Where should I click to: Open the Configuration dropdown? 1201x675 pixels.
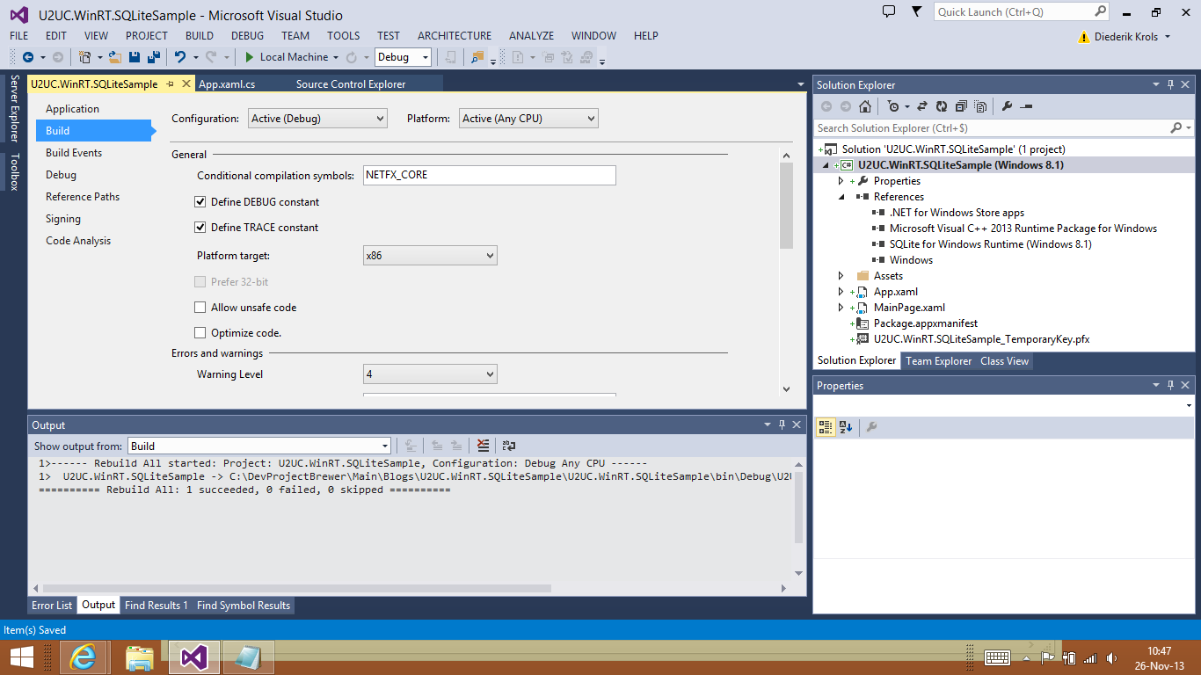pyautogui.click(x=317, y=119)
